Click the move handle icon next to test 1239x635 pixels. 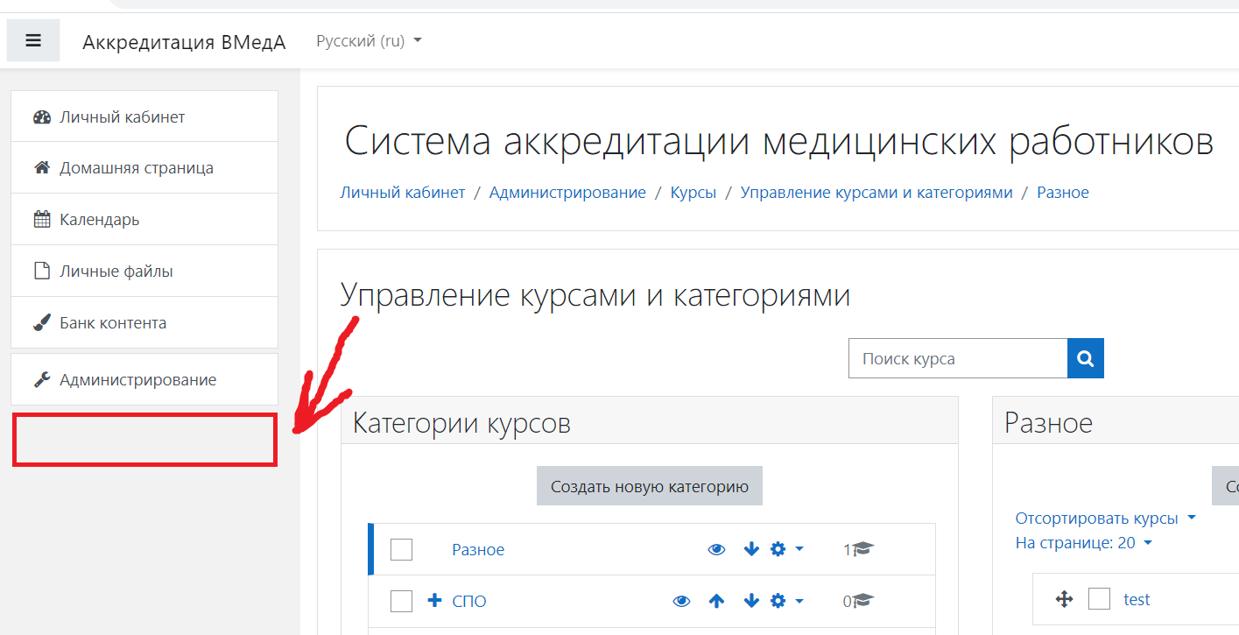click(x=1064, y=599)
